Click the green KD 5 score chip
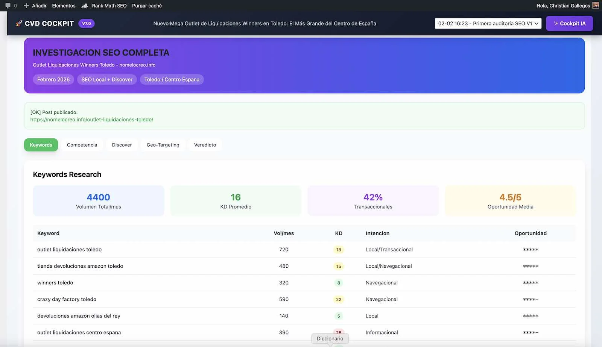The height and width of the screenshot is (347, 602). [338, 316]
